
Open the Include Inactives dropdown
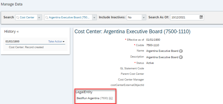[x=144, y=17]
